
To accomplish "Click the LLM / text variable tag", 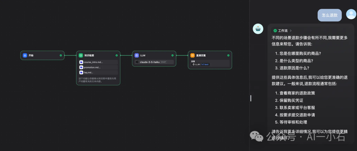I will coord(200,64).
